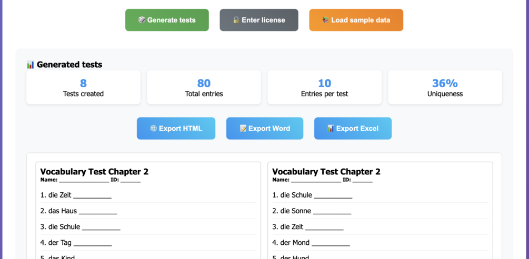Click the first Vocabulary Test Chapter 2 heading
Screen dimensions: 529x259
click(94, 172)
